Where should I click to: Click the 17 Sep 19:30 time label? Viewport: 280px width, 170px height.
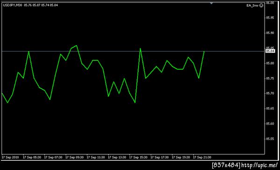tap(181, 157)
